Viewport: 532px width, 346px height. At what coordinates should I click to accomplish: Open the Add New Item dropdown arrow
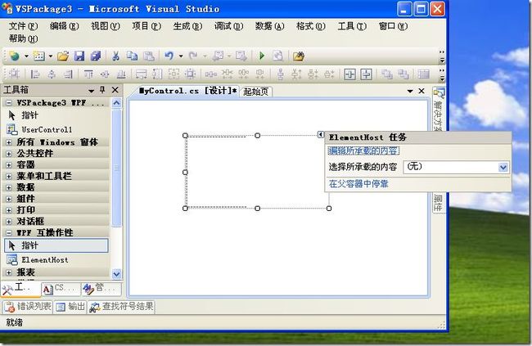pyautogui.click(x=51, y=56)
